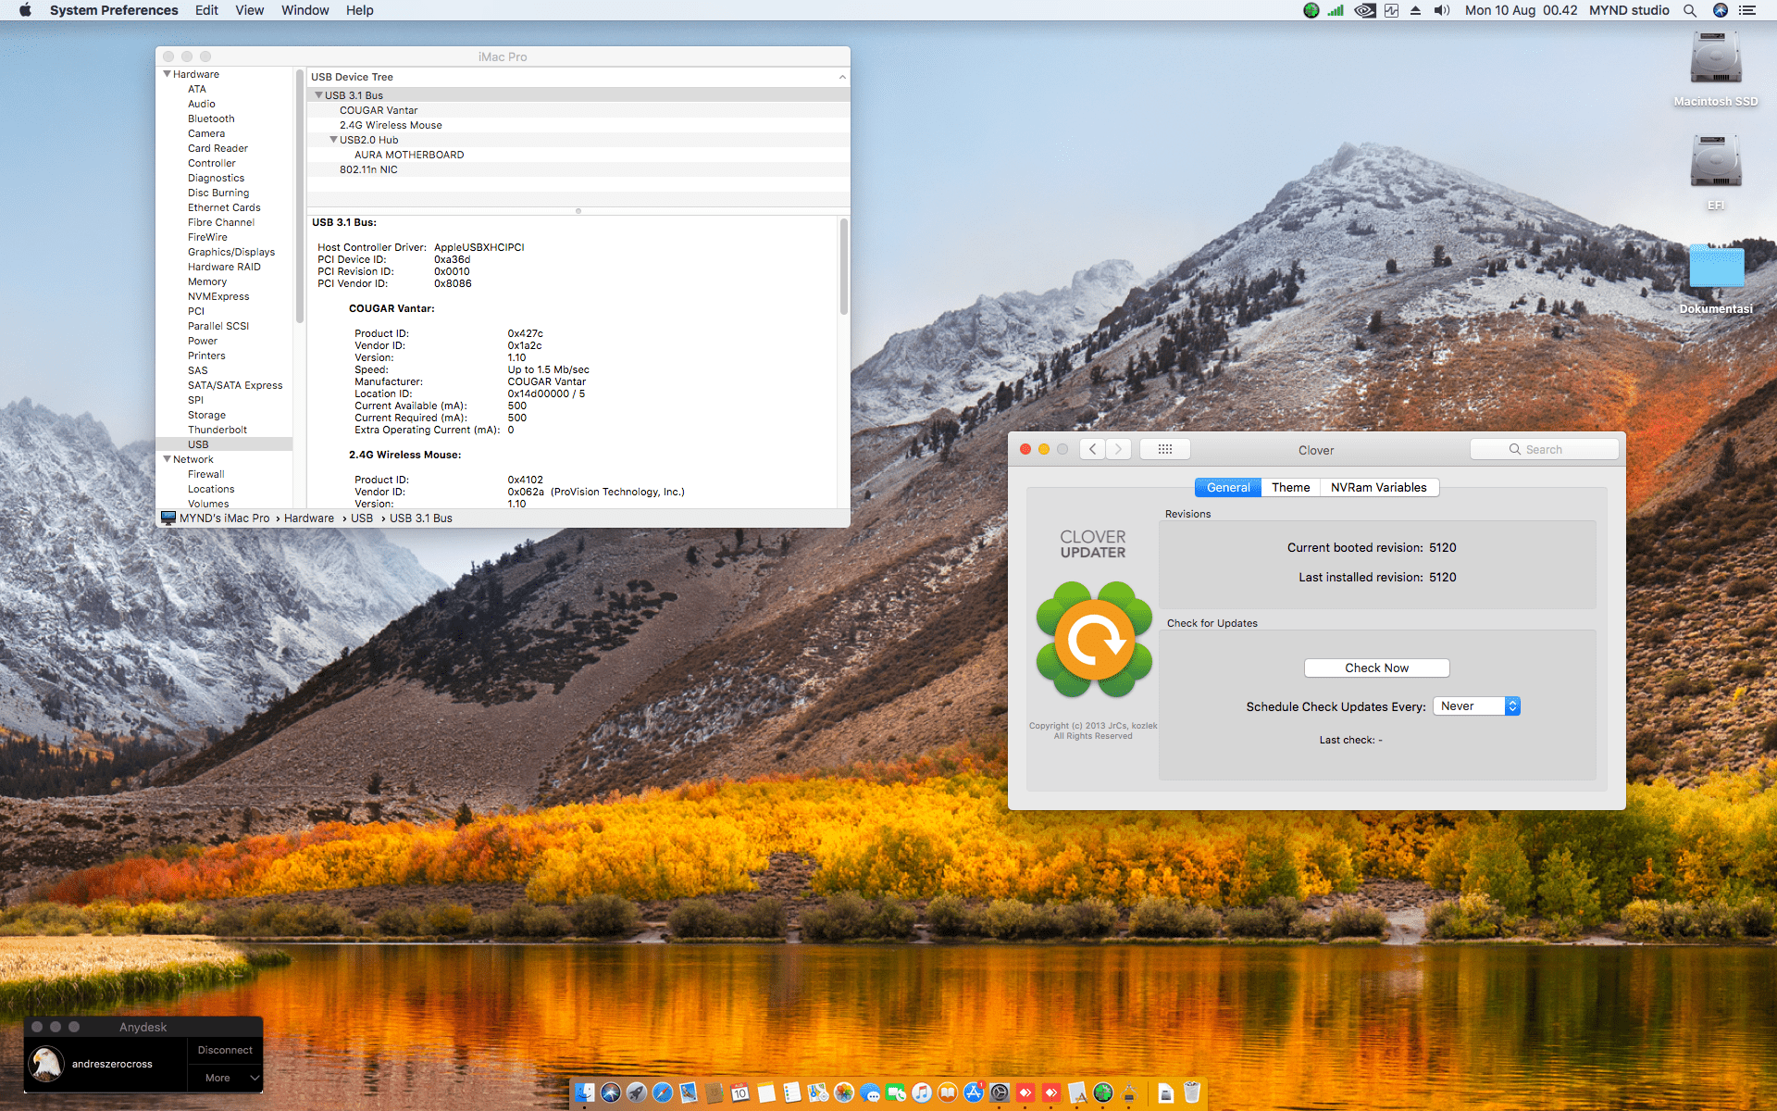The image size is (1777, 1111).
Task: Click System Preferences gear in Dock
Action: pyautogui.click(x=1000, y=1092)
